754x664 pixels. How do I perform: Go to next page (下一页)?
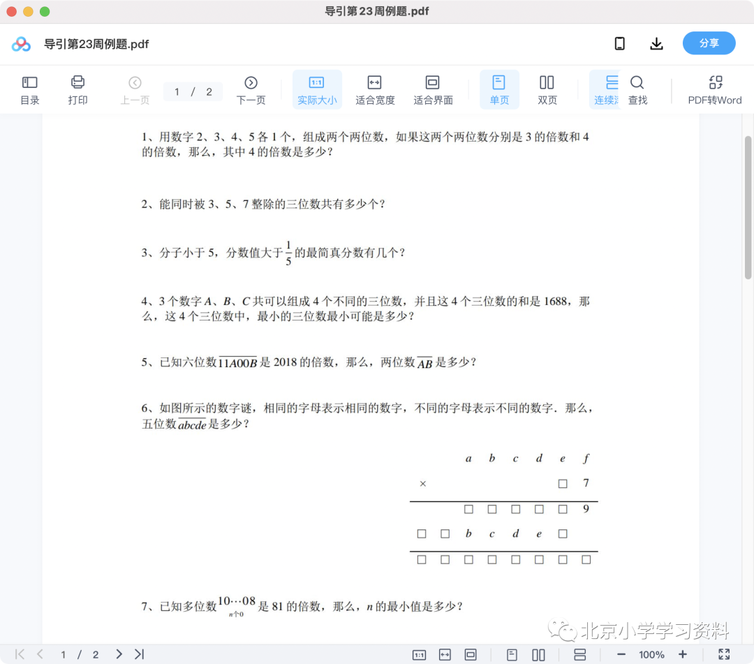tap(251, 90)
